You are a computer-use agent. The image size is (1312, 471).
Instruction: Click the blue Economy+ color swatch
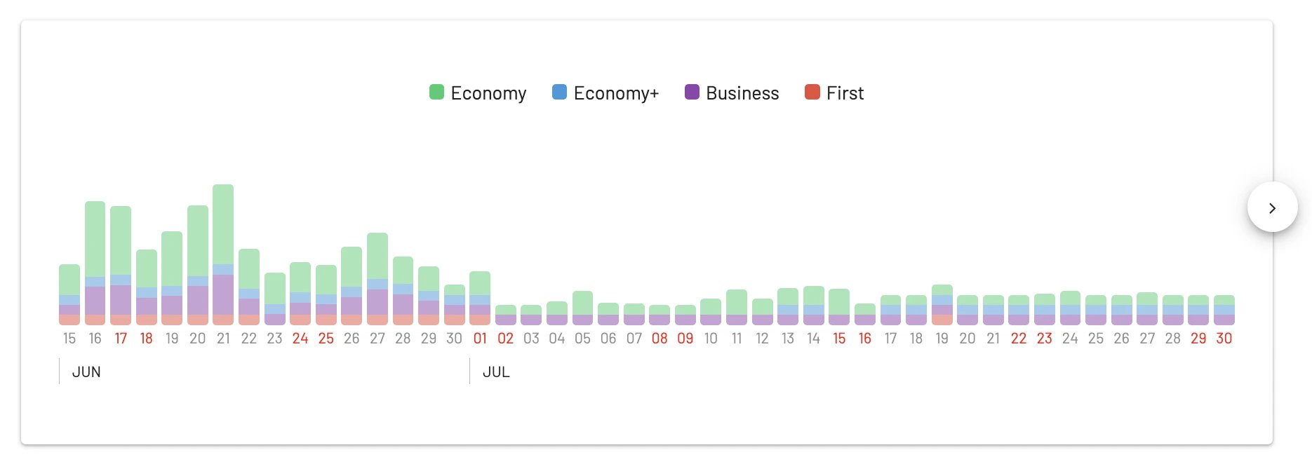coord(559,92)
